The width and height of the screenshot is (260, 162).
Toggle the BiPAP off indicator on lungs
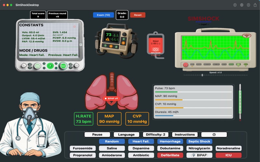click(111, 98)
